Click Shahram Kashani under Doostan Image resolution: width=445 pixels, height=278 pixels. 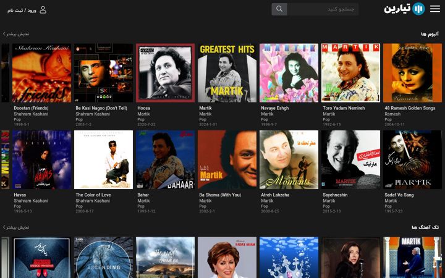[x=31, y=114]
